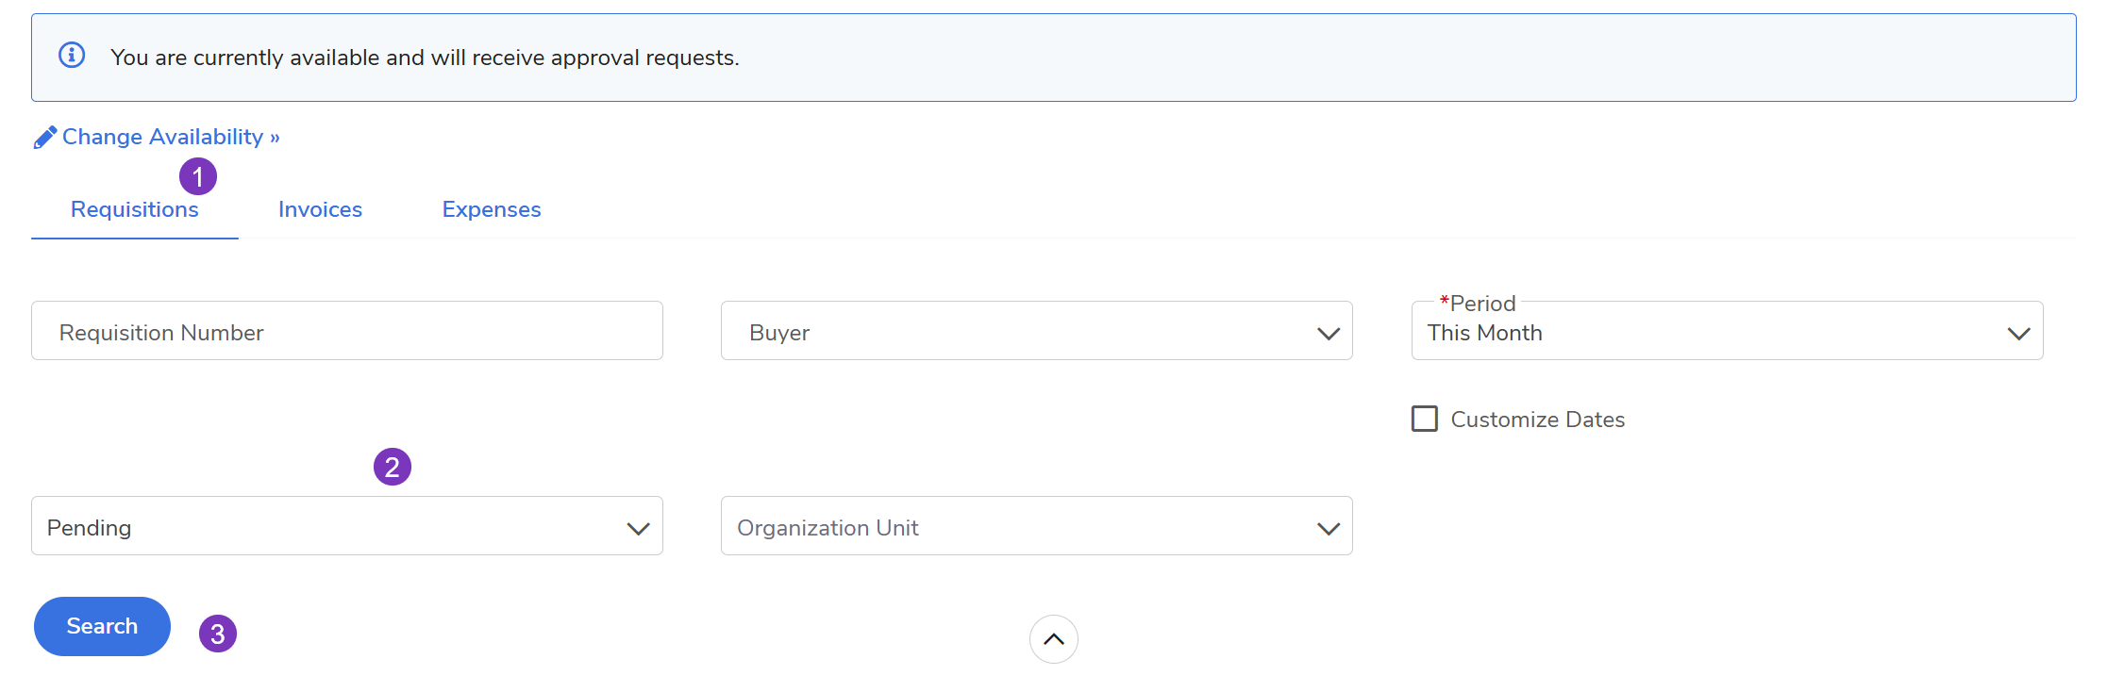This screenshot has height=692, width=2107.
Task: Click the purple number 1 marker
Action: coord(198,176)
